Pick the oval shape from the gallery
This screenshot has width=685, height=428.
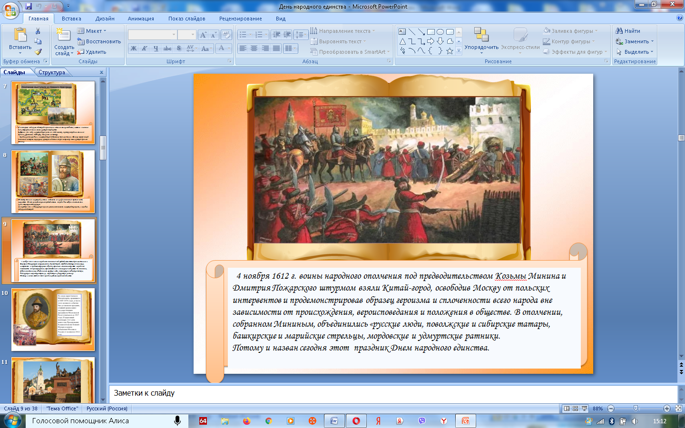(x=440, y=32)
